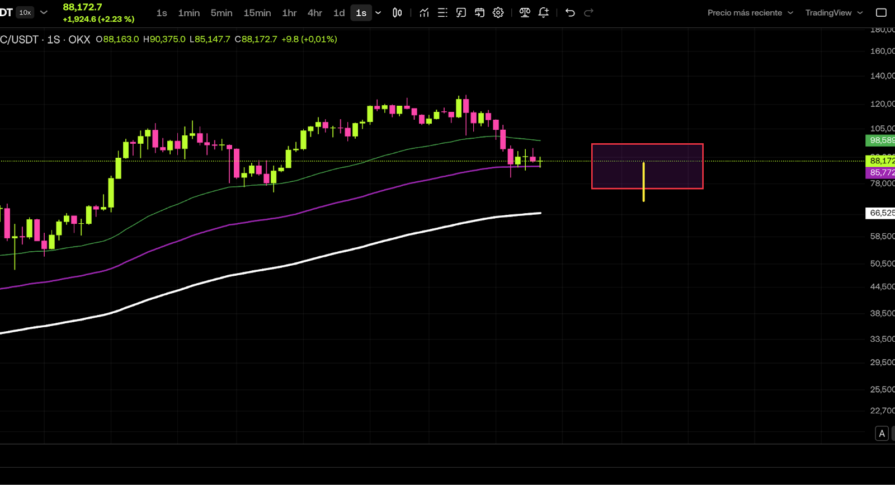
Task: Click the L85,147.7 low value
Action: 210,39
